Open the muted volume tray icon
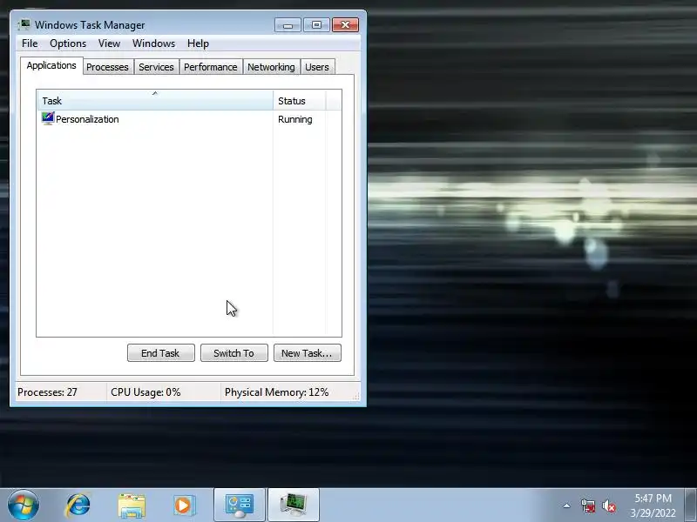Screen dimensions: 697x522 pyautogui.click(x=609, y=505)
